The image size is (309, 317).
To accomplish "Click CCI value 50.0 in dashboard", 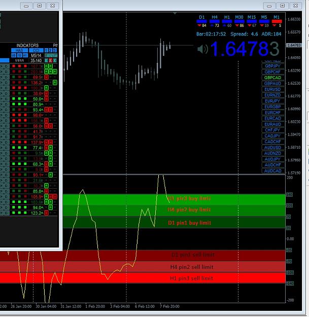I will (x=38, y=99).
